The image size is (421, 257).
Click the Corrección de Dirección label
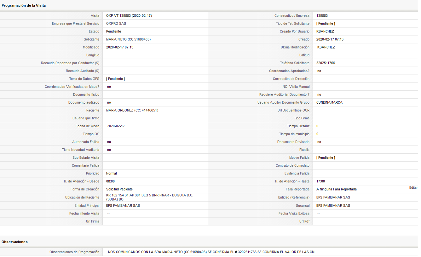click(x=291, y=79)
